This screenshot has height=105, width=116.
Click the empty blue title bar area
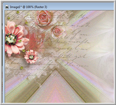point(80,7)
